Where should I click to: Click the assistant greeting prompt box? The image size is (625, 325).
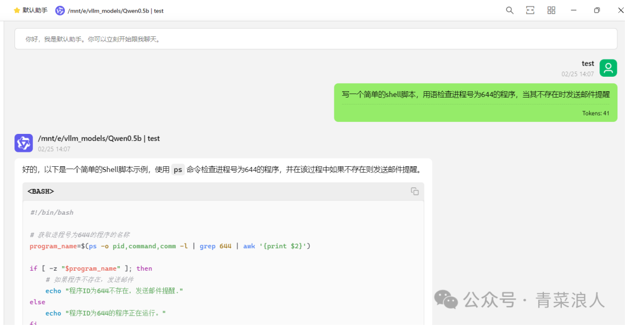click(x=316, y=39)
